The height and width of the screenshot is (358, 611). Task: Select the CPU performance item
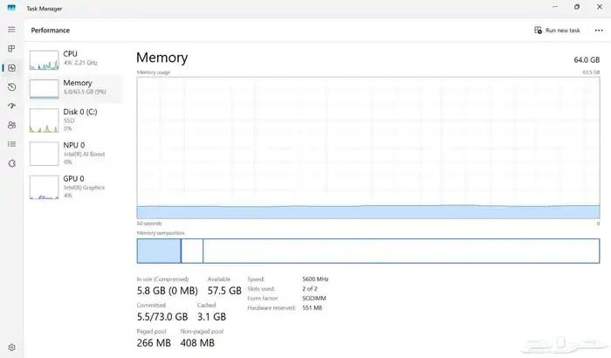[75, 59]
